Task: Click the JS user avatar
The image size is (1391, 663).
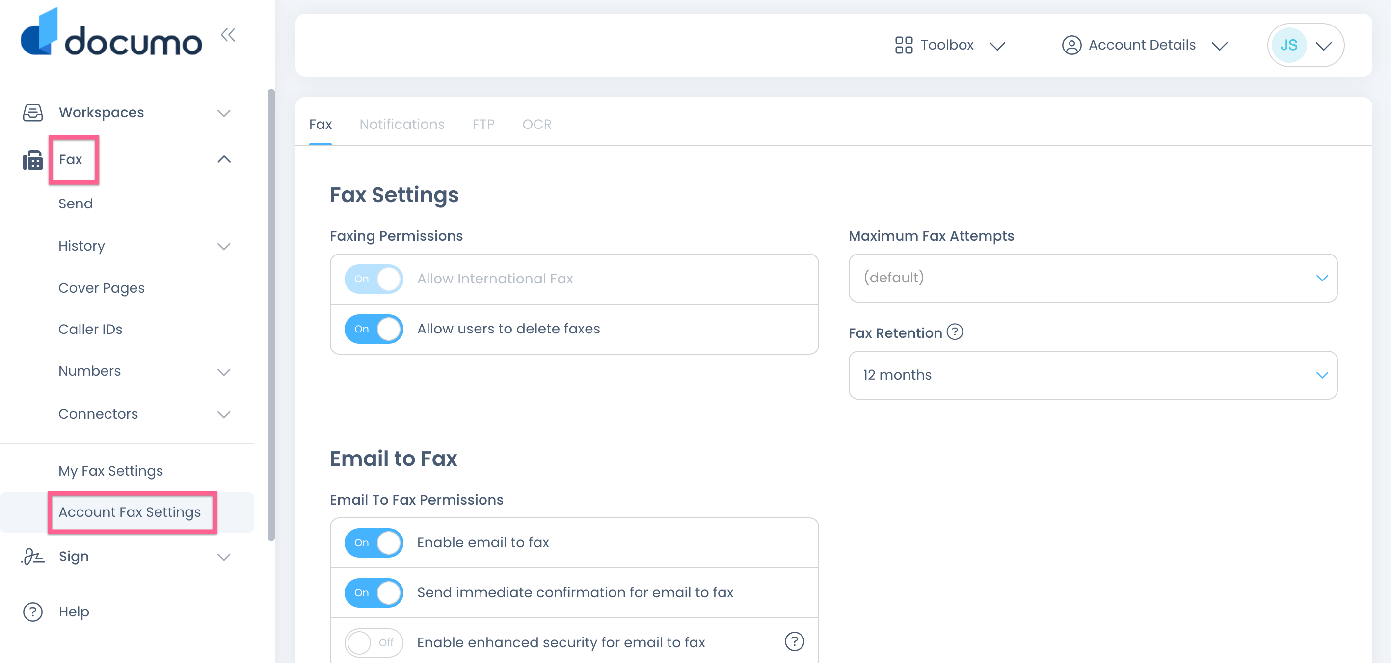Action: 1288,45
